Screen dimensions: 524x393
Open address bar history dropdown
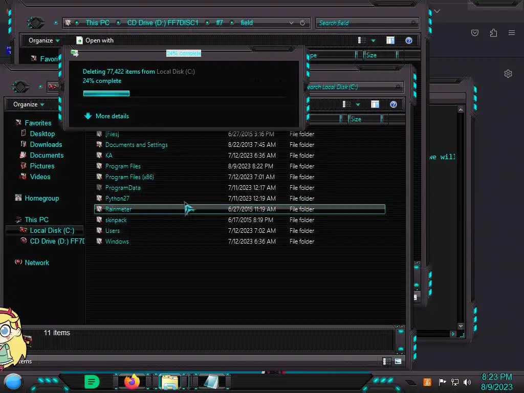(291, 23)
